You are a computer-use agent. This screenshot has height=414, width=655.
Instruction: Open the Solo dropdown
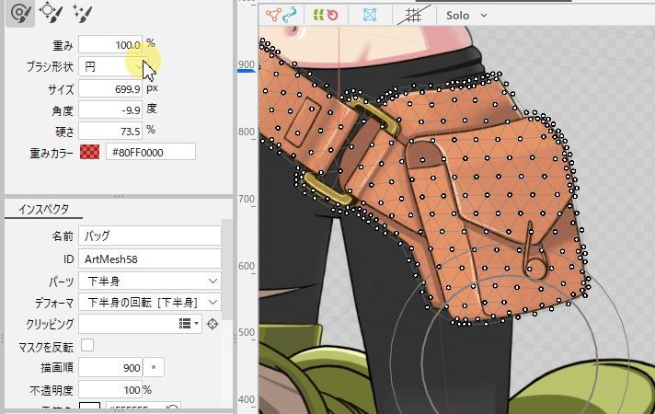[466, 16]
